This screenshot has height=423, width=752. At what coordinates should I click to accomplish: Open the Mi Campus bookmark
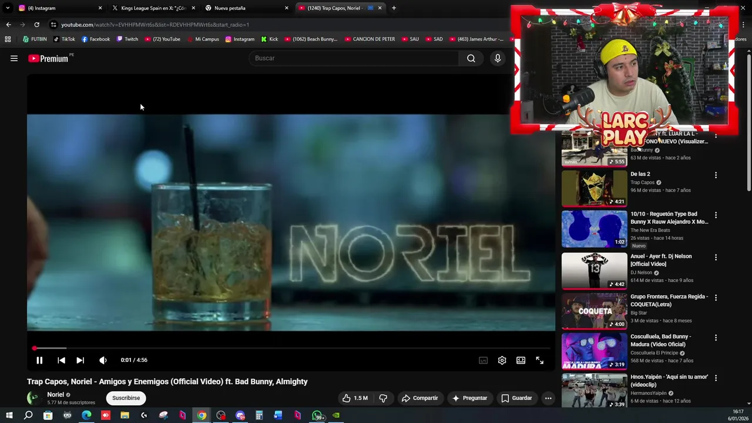click(203, 39)
